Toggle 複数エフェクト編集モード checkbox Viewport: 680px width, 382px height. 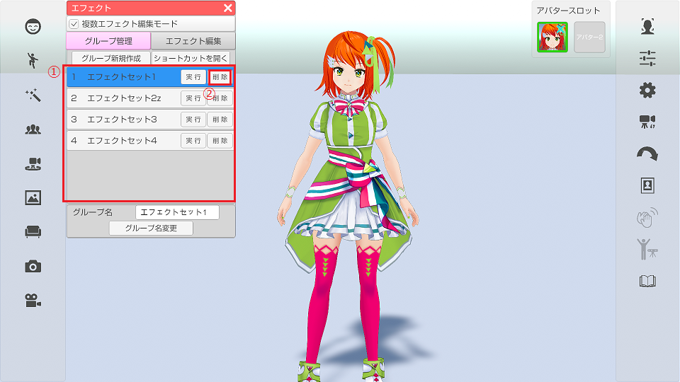(x=74, y=24)
